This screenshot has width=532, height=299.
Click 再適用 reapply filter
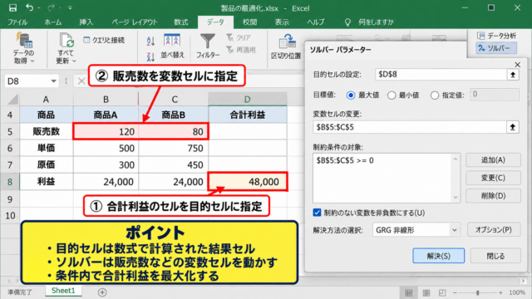241,50
